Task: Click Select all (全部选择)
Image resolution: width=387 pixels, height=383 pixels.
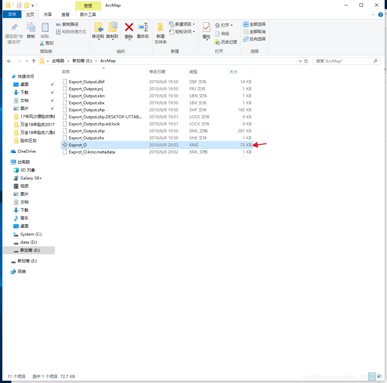Action: click(255, 24)
